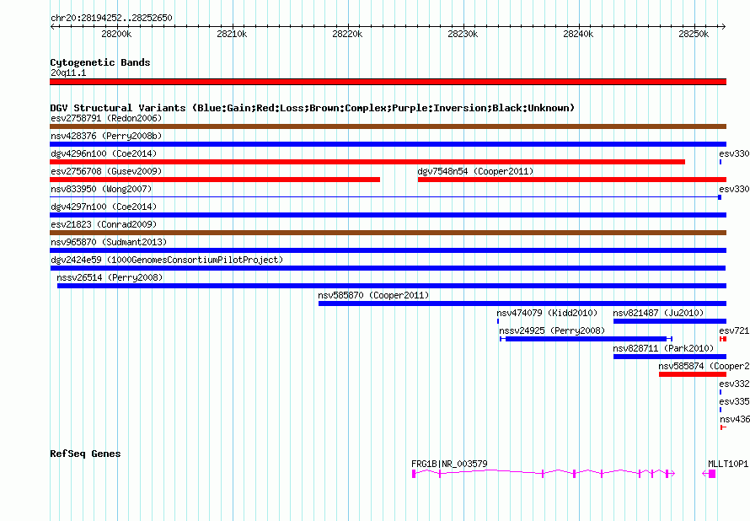Click the 28250k ruler tick label
This screenshot has height=521, width=750.
coord(694,34)
